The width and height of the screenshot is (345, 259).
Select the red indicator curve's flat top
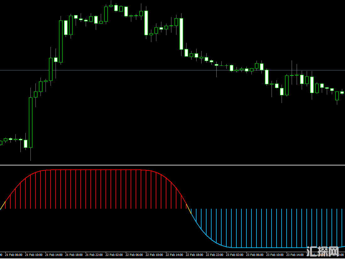point(94,170)
